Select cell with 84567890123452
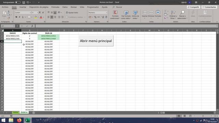 49,36
